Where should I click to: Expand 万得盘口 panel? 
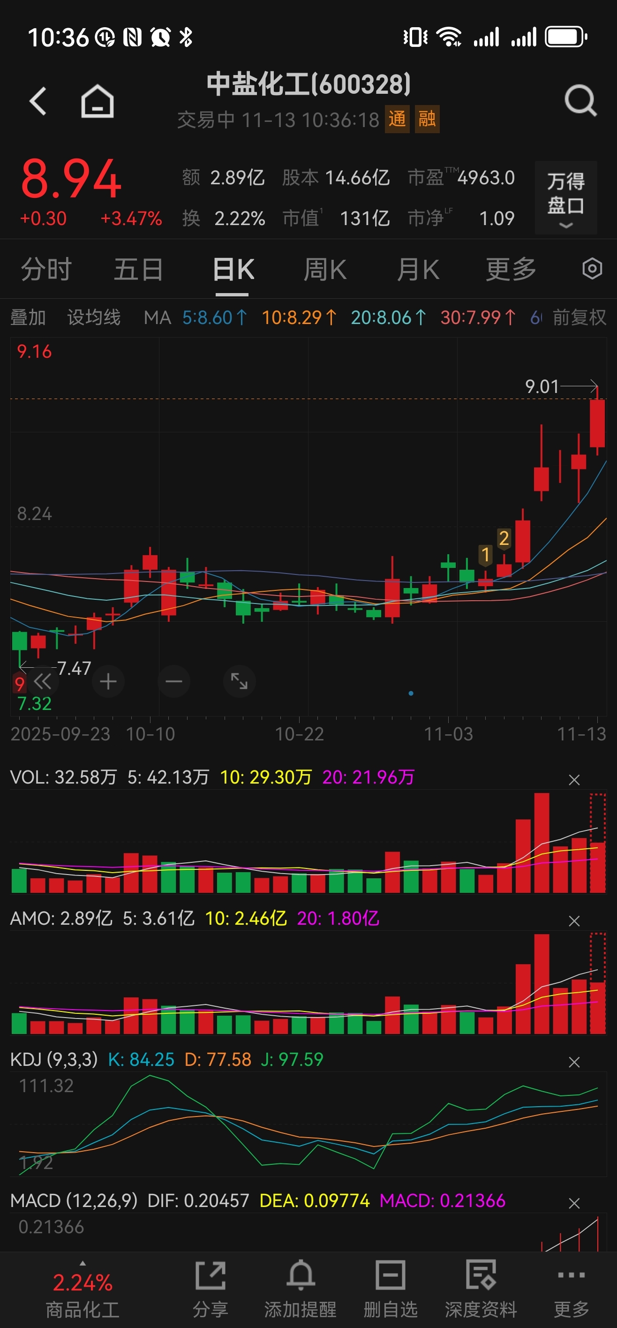tap(565, 198)
